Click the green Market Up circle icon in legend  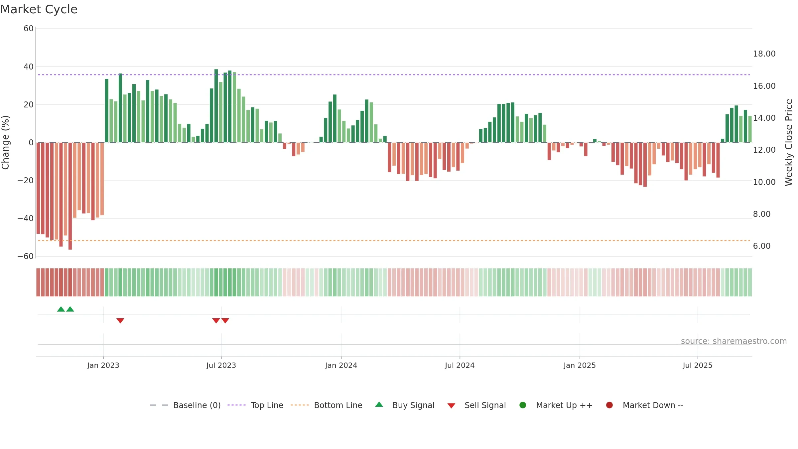coord(523,405)
